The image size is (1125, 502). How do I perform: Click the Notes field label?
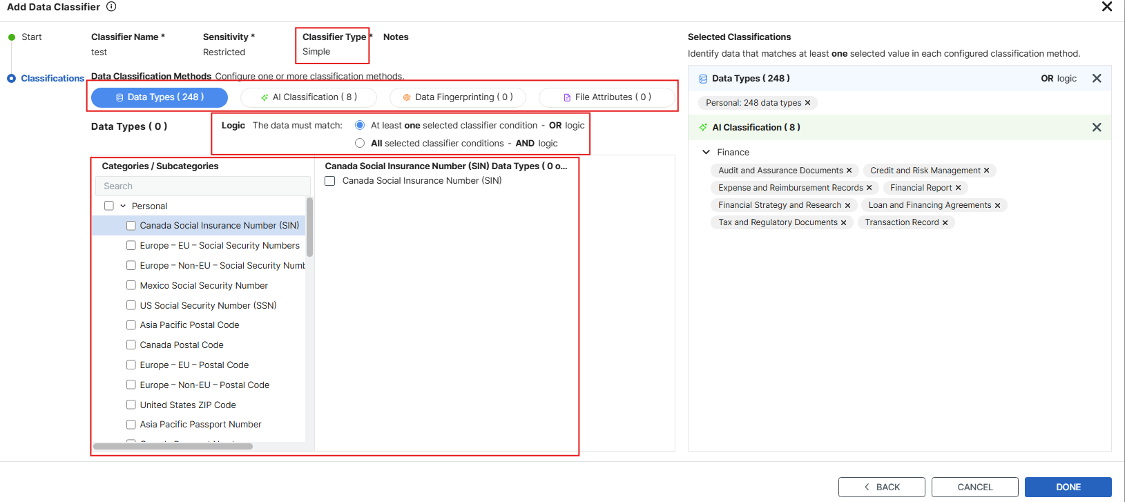pos(396,37)
